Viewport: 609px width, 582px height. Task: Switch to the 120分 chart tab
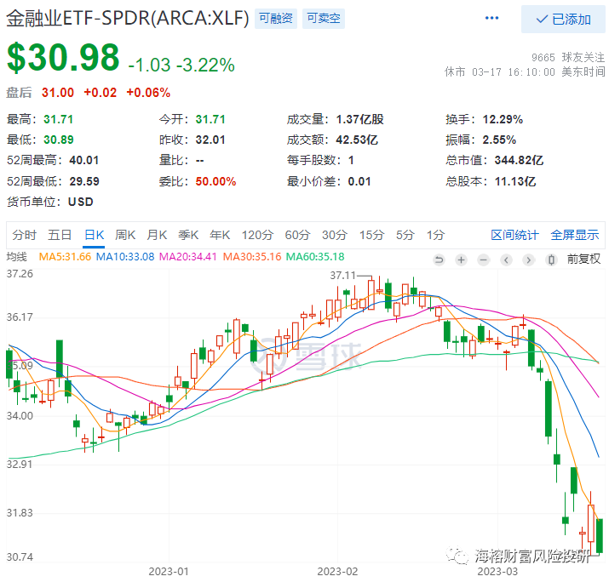[x=257, y=235]
